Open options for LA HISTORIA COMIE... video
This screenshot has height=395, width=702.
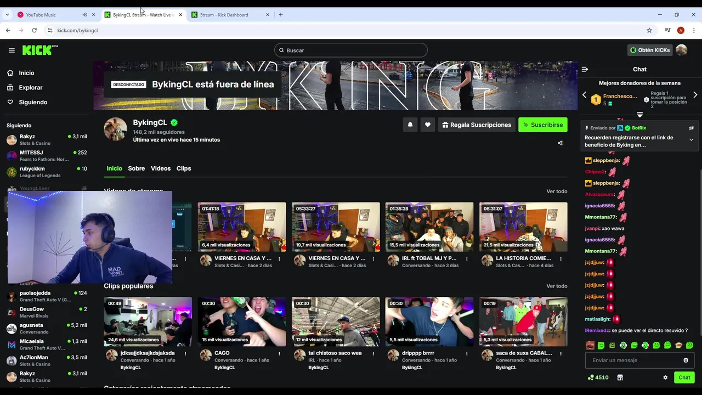(x=561, y=258)
